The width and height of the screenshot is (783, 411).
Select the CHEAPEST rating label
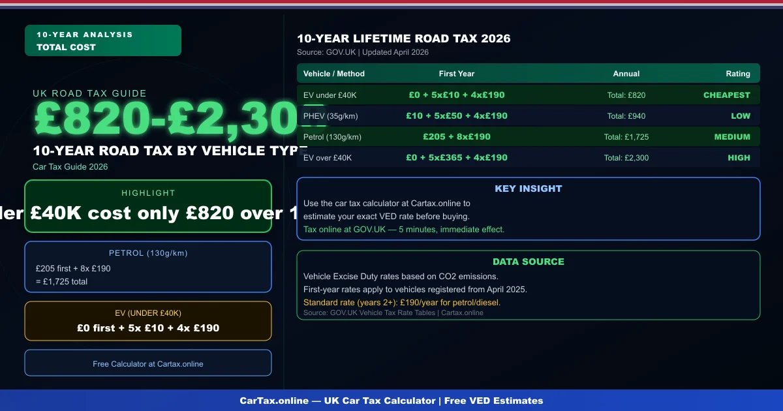[x=726, y=95]
